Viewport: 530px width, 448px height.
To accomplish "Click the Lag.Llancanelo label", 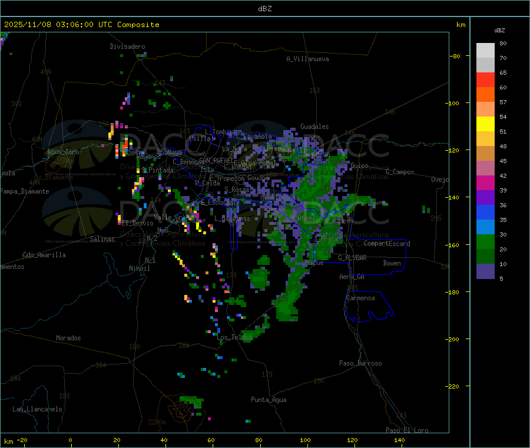I will click(x=37, y=410).
